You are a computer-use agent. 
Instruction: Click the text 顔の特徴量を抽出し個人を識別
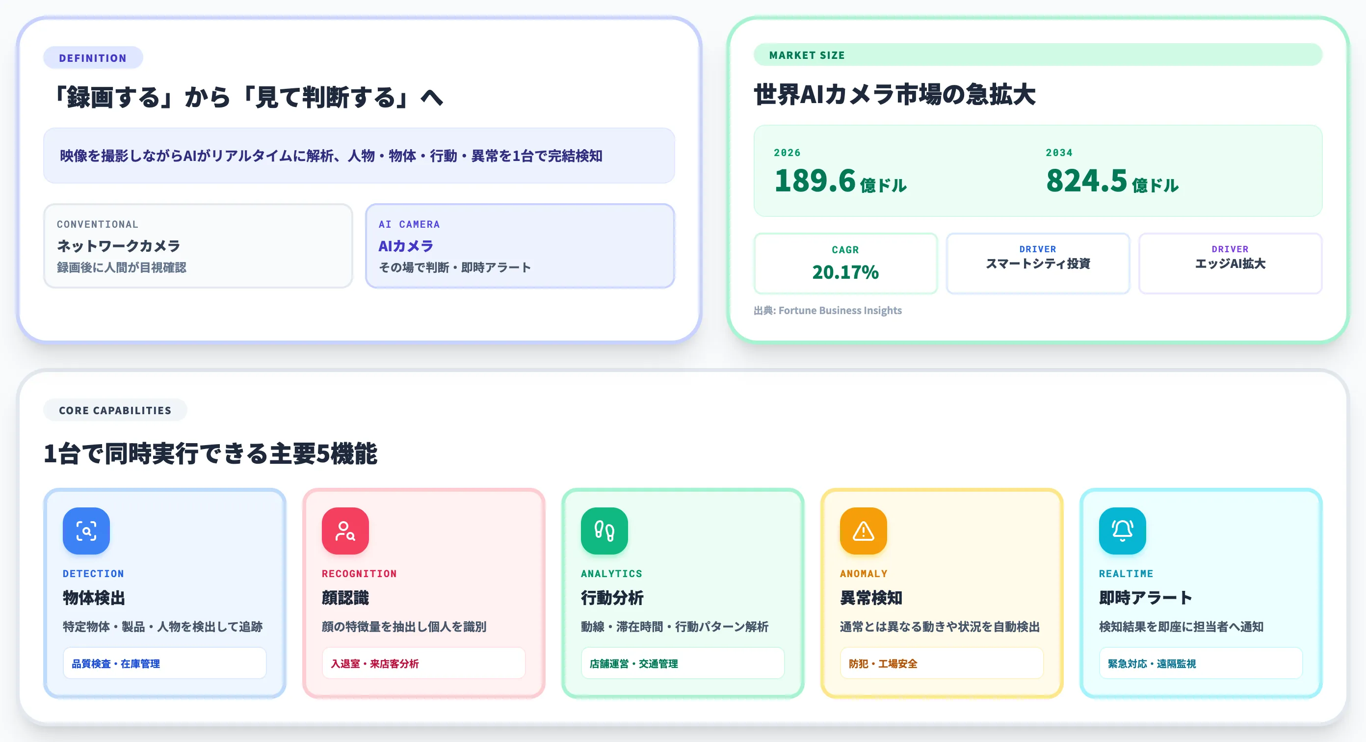(x=404, y=626)
